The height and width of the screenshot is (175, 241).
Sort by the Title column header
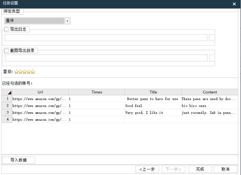(153, 92)
